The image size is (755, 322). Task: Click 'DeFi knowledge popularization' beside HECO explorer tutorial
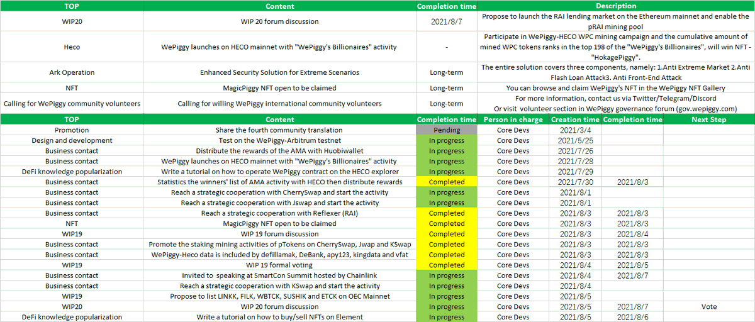[x=72, y=172]
